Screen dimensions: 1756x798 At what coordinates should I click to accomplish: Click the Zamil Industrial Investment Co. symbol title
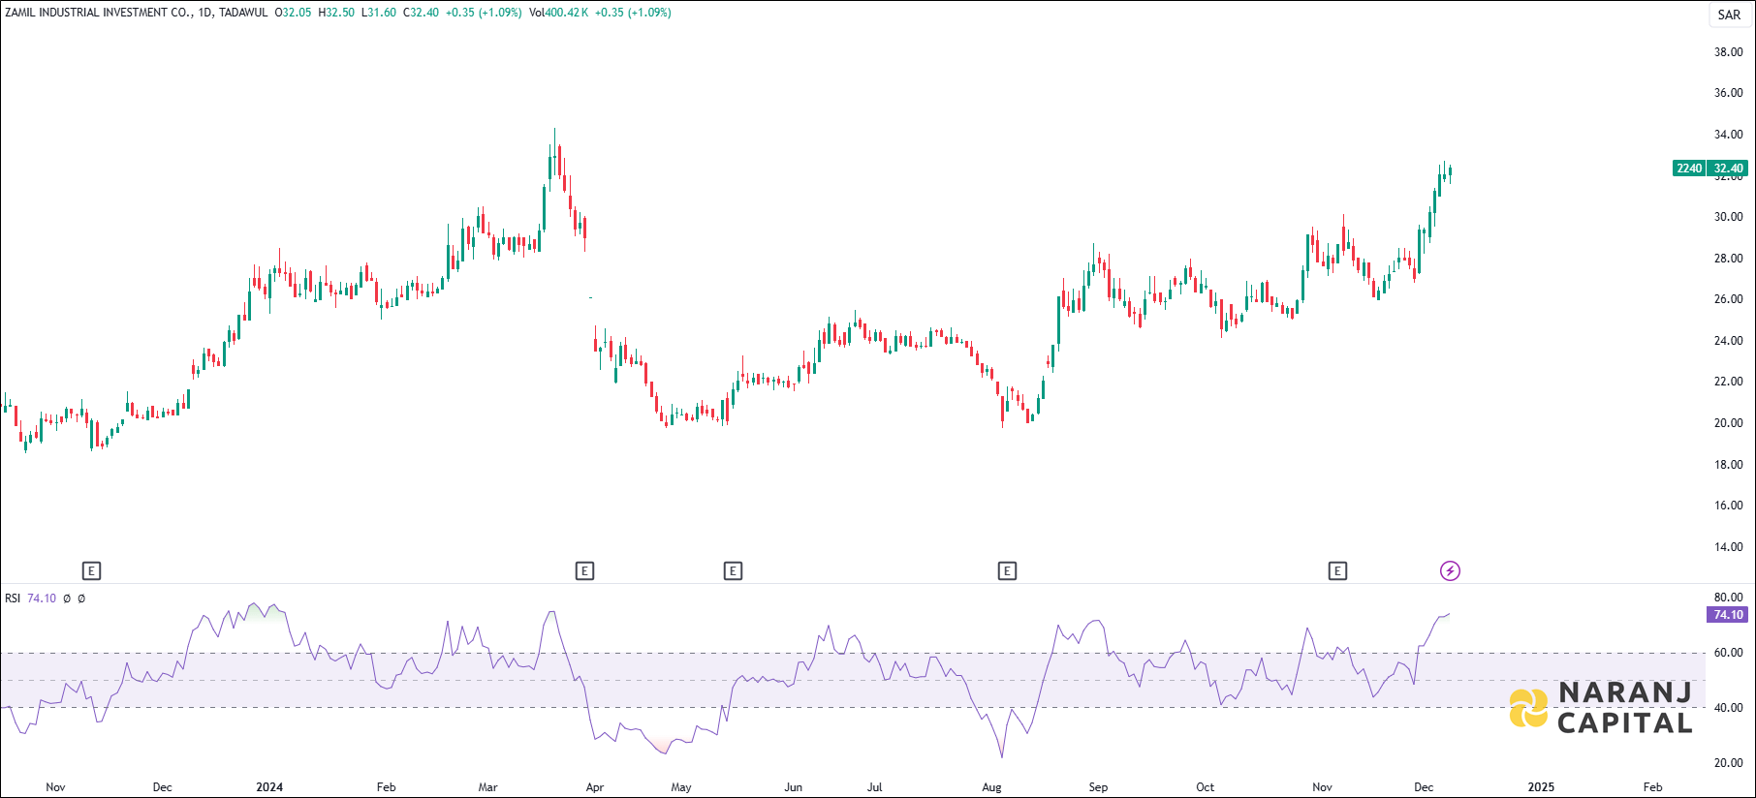pyautogui.click(x=99, y=13)
